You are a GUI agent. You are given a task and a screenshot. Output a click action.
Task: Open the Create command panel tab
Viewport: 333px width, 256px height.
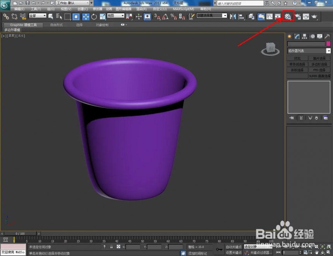tap(290, 36)
